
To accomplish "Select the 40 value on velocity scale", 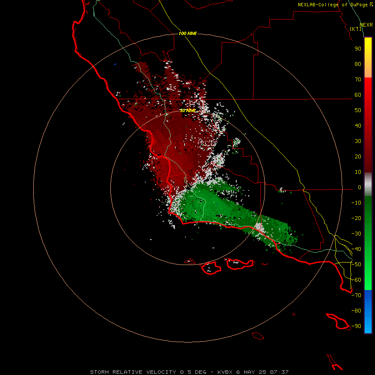I will point(358,126).
